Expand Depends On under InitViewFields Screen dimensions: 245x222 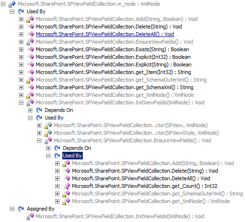pyautogui.click(x=30, y=110)
